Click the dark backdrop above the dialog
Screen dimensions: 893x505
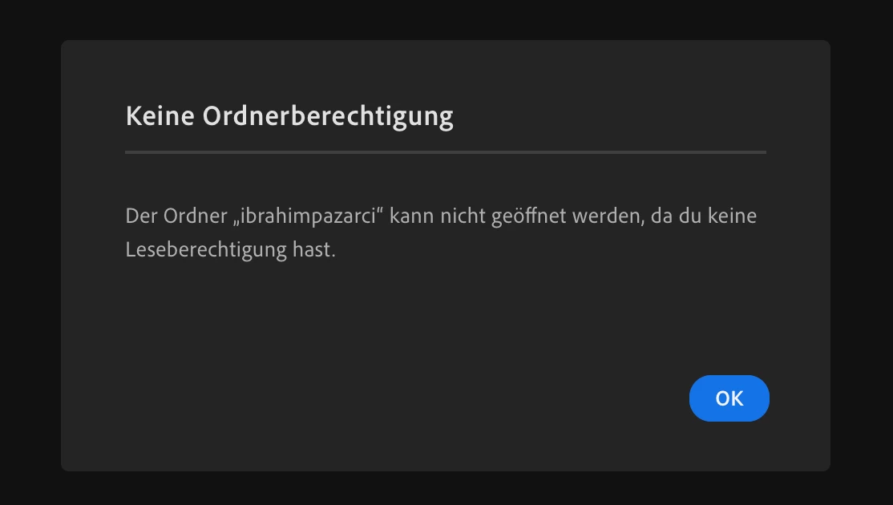coord(447,19)
